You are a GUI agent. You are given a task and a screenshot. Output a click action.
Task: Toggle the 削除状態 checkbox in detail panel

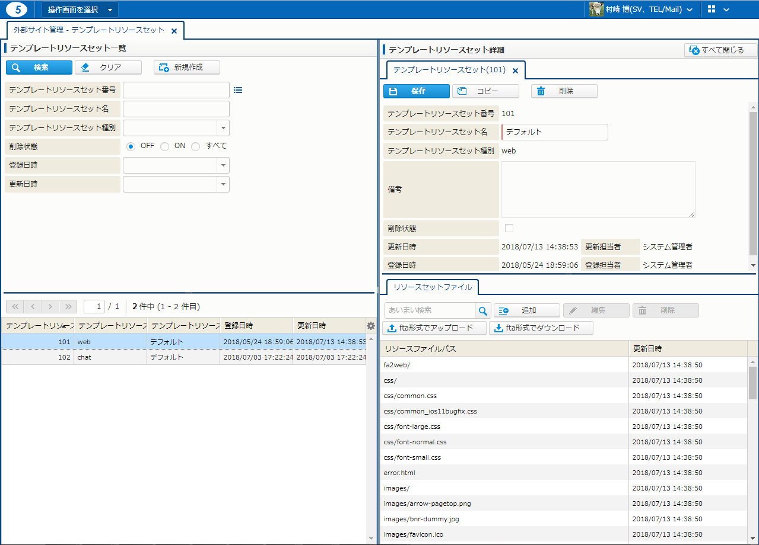click(x=509, y=228)
